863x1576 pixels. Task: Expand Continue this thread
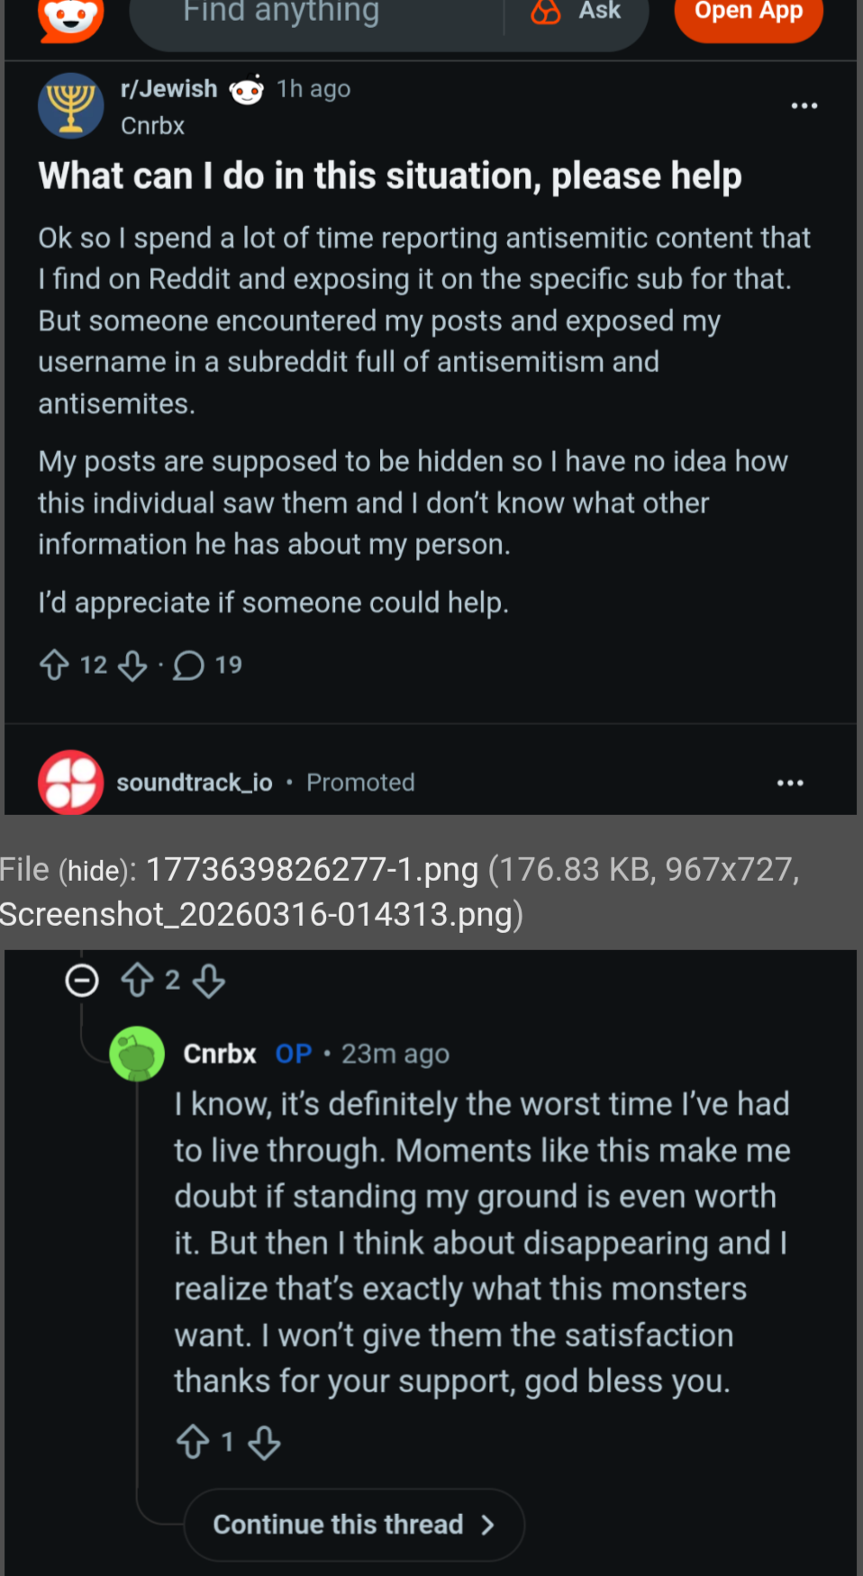pos(354,1524)
